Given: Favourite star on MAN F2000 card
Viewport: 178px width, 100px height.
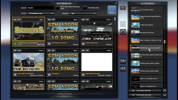Looking at the screenshot, I should (83, 51).
